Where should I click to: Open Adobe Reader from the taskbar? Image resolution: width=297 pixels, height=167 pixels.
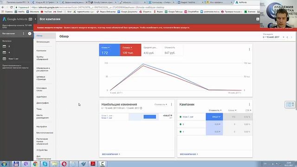pos(93,164)
